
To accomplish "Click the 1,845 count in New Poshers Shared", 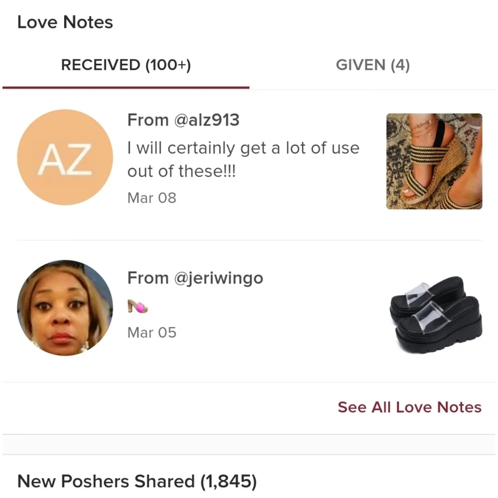I will tap(229, 482).
